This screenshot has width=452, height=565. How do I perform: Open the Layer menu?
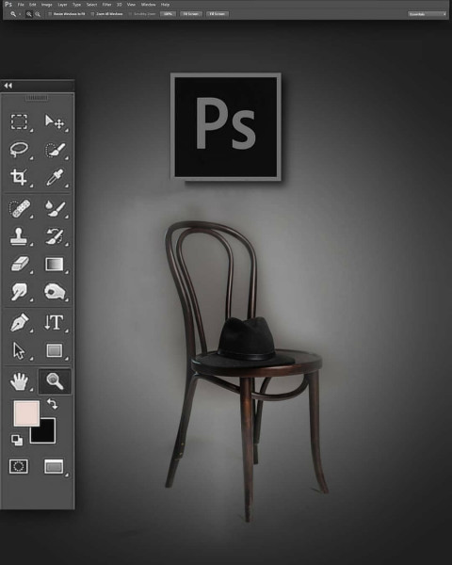[62, 5]
